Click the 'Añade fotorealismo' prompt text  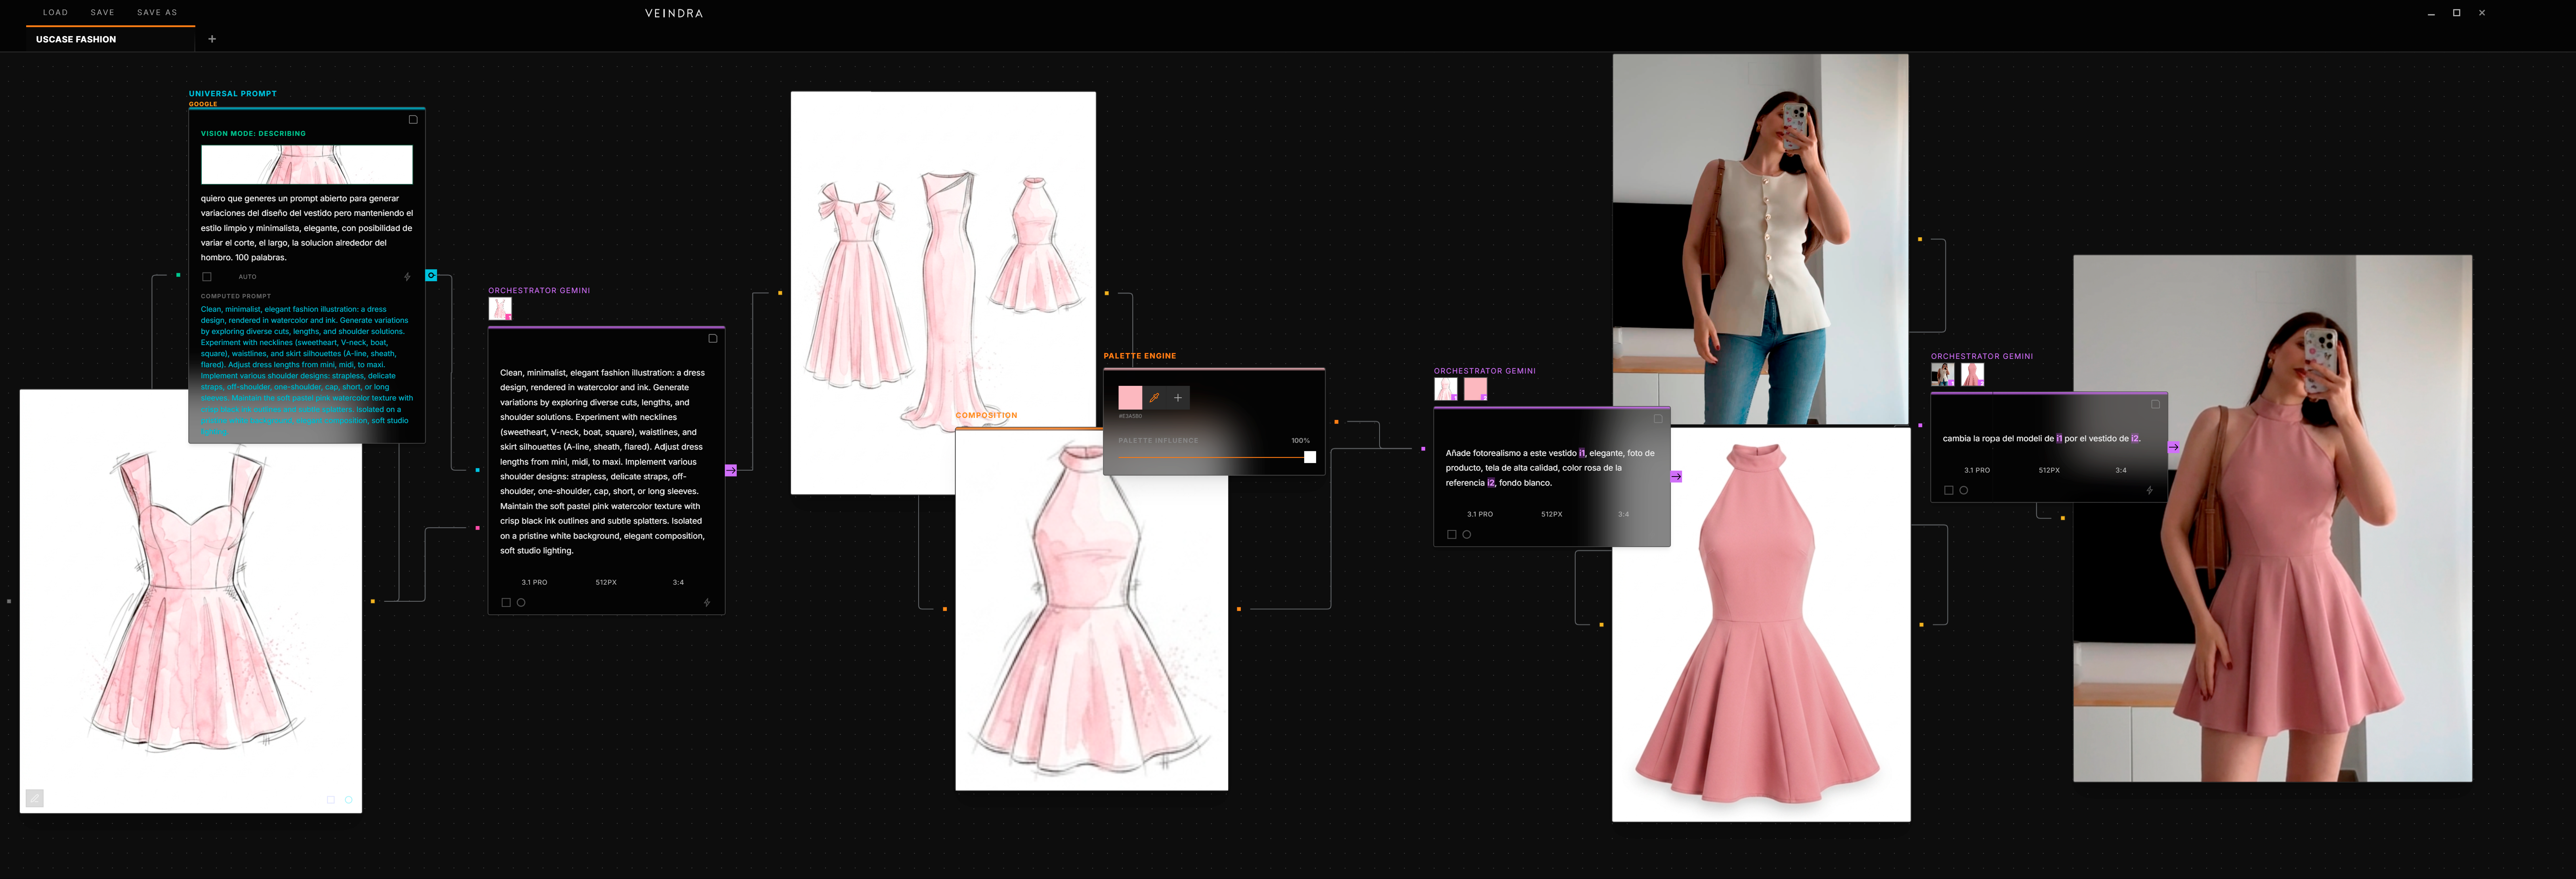(x=1550, y=468)
